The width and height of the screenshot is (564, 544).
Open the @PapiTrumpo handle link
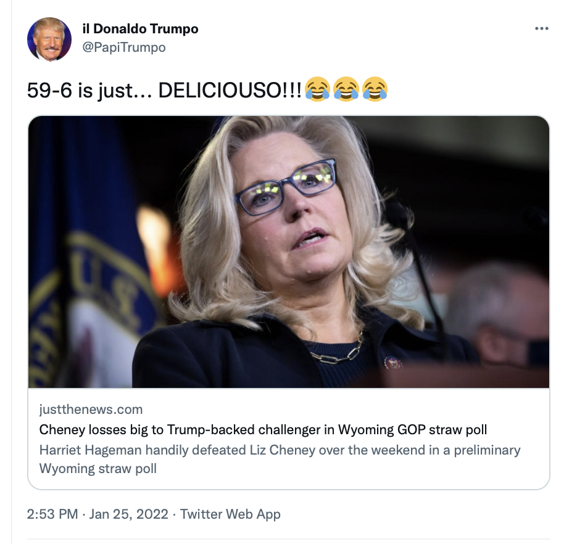point(124,47)
